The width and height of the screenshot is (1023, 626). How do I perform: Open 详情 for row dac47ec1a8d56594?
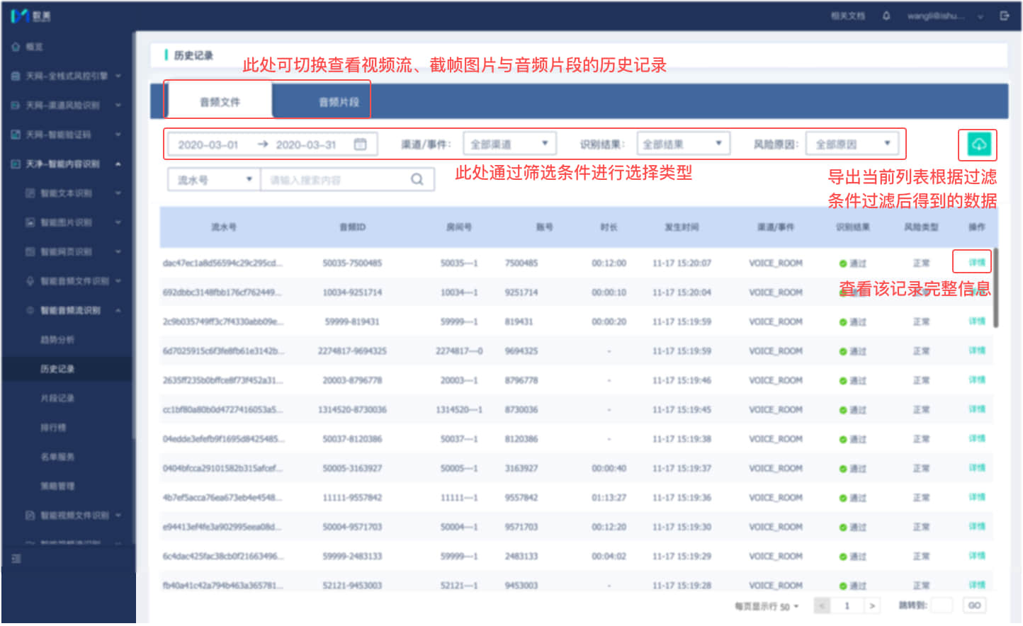point(977,263)
